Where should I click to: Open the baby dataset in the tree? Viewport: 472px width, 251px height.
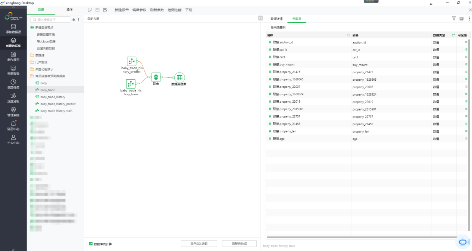(44, 83)
